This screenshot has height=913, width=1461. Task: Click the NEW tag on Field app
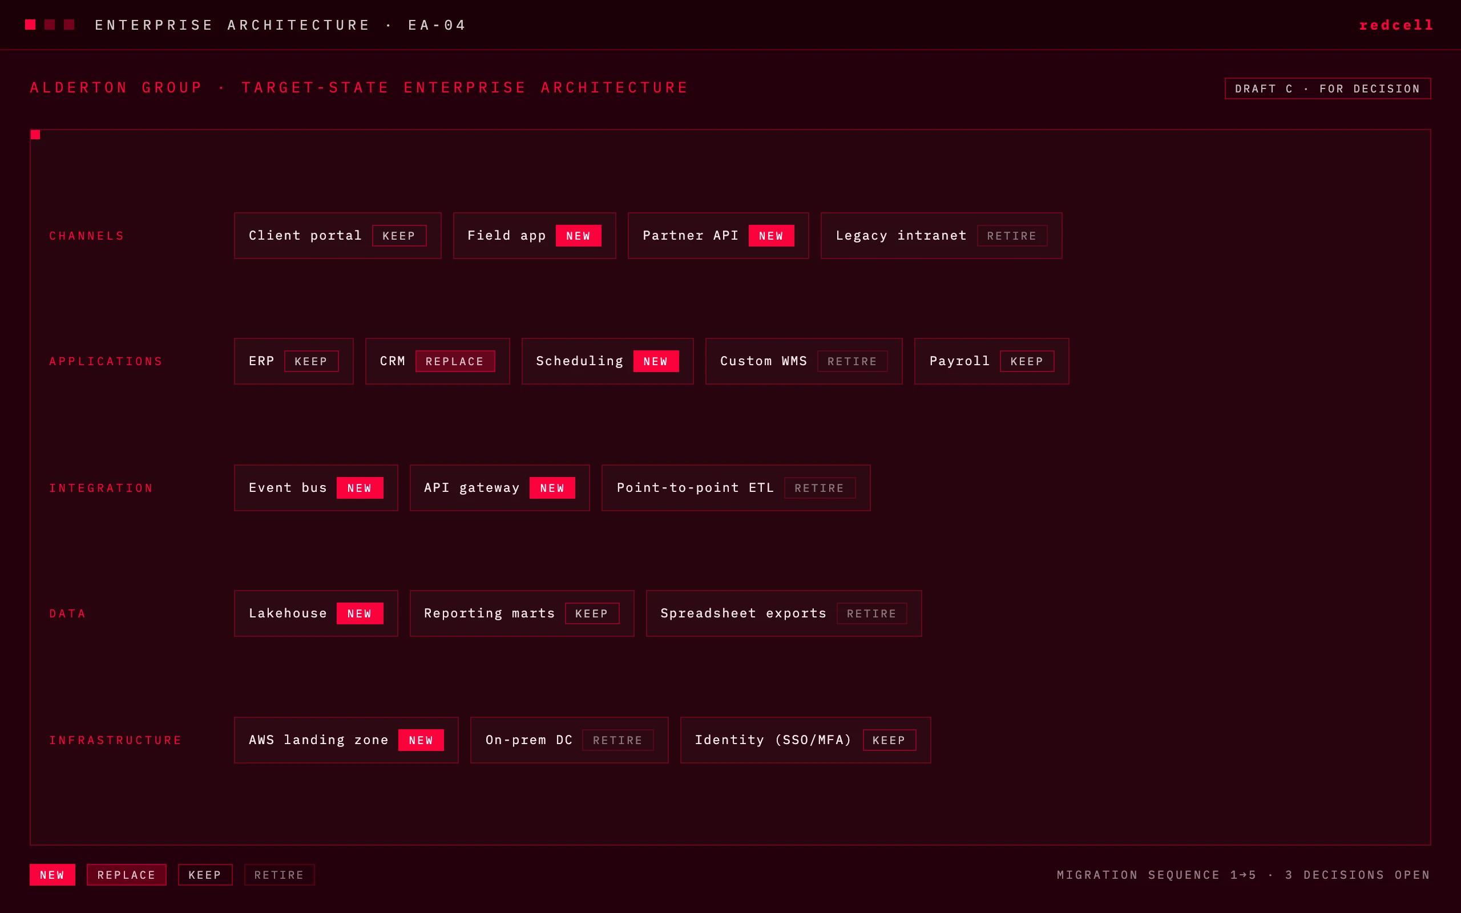click(578, 236)
